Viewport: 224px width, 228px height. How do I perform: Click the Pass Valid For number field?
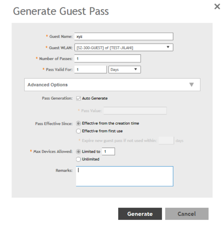tap(90, 70)
